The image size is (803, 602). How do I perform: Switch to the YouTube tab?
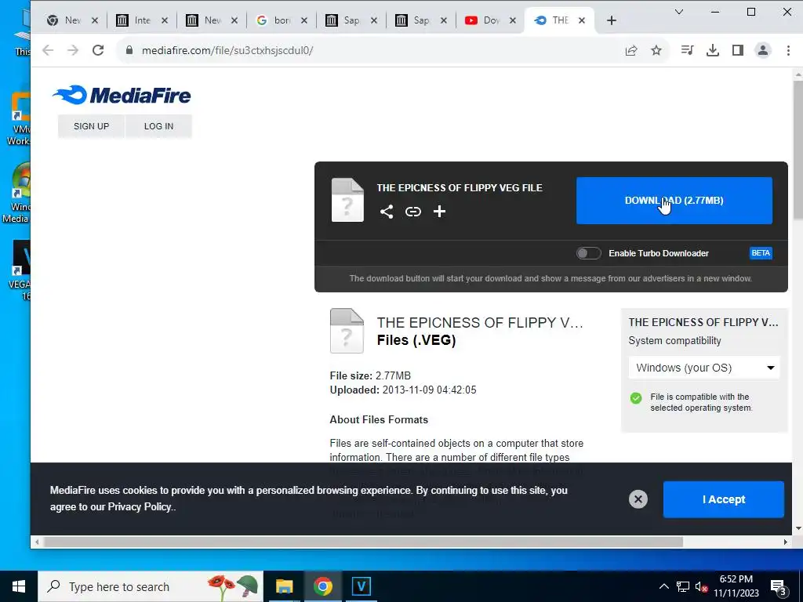[491, 20]
